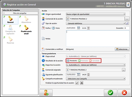Viewport: 132px width, 97px height.
Task: Click the Notas document icon
Action: click(x=43, y=39)
